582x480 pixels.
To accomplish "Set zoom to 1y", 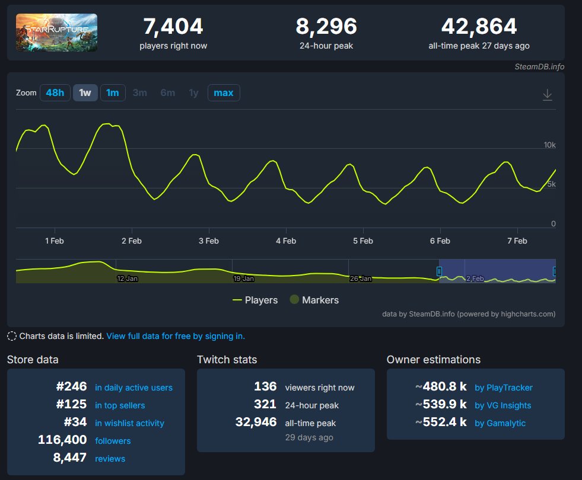I will click(193, 92).
